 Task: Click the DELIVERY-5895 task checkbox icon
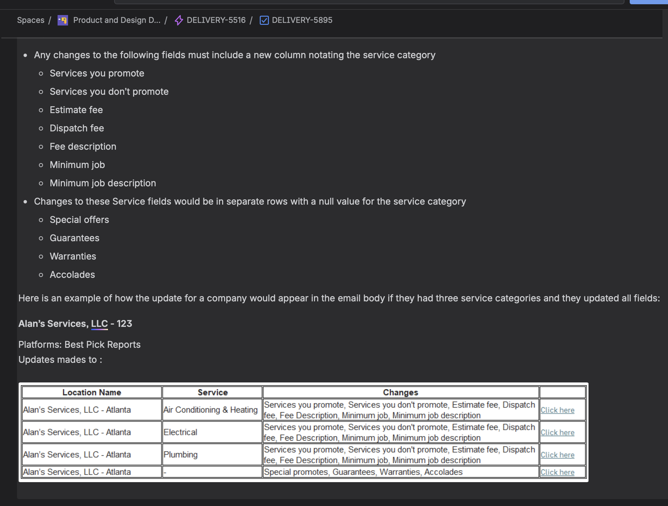tap(264, 20)
